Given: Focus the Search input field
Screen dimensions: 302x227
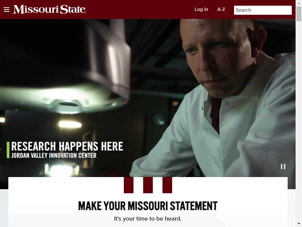Looking at the screenshot, I should [x=263, y=10].
